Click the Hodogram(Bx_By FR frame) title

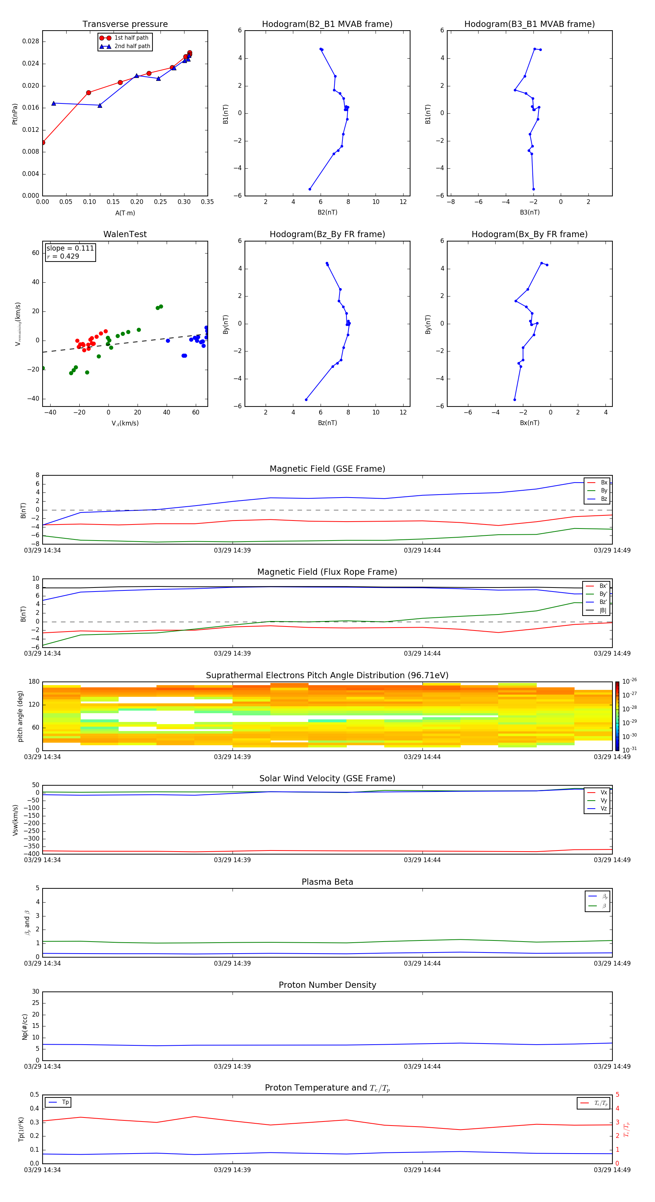click(x=529, y=234)
